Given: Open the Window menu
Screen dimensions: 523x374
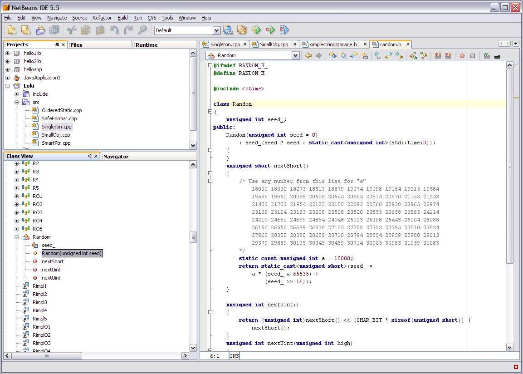Looking at the screenshot, I should 187,18.
